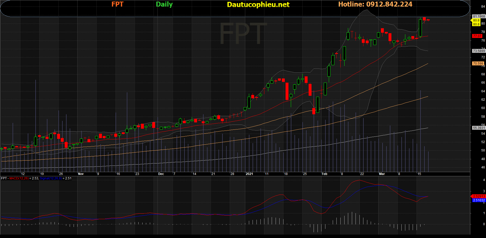486x238 pixels.
Task: Click the red 77.07 price tag
Action: point(477,36)
